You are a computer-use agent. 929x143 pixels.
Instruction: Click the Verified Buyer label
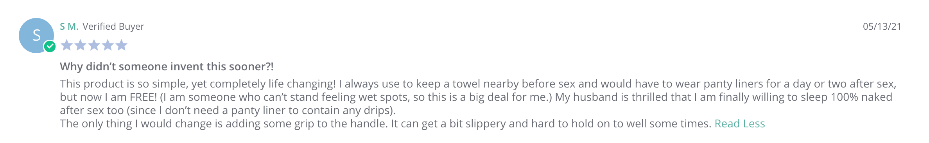[x=113, y=27]
